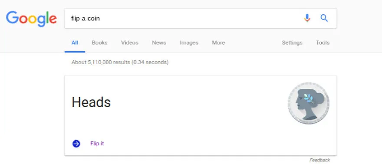Click the blue arrow icon beside Flip it
Screen dimensions: 382x164
click(x=76, y=144)
